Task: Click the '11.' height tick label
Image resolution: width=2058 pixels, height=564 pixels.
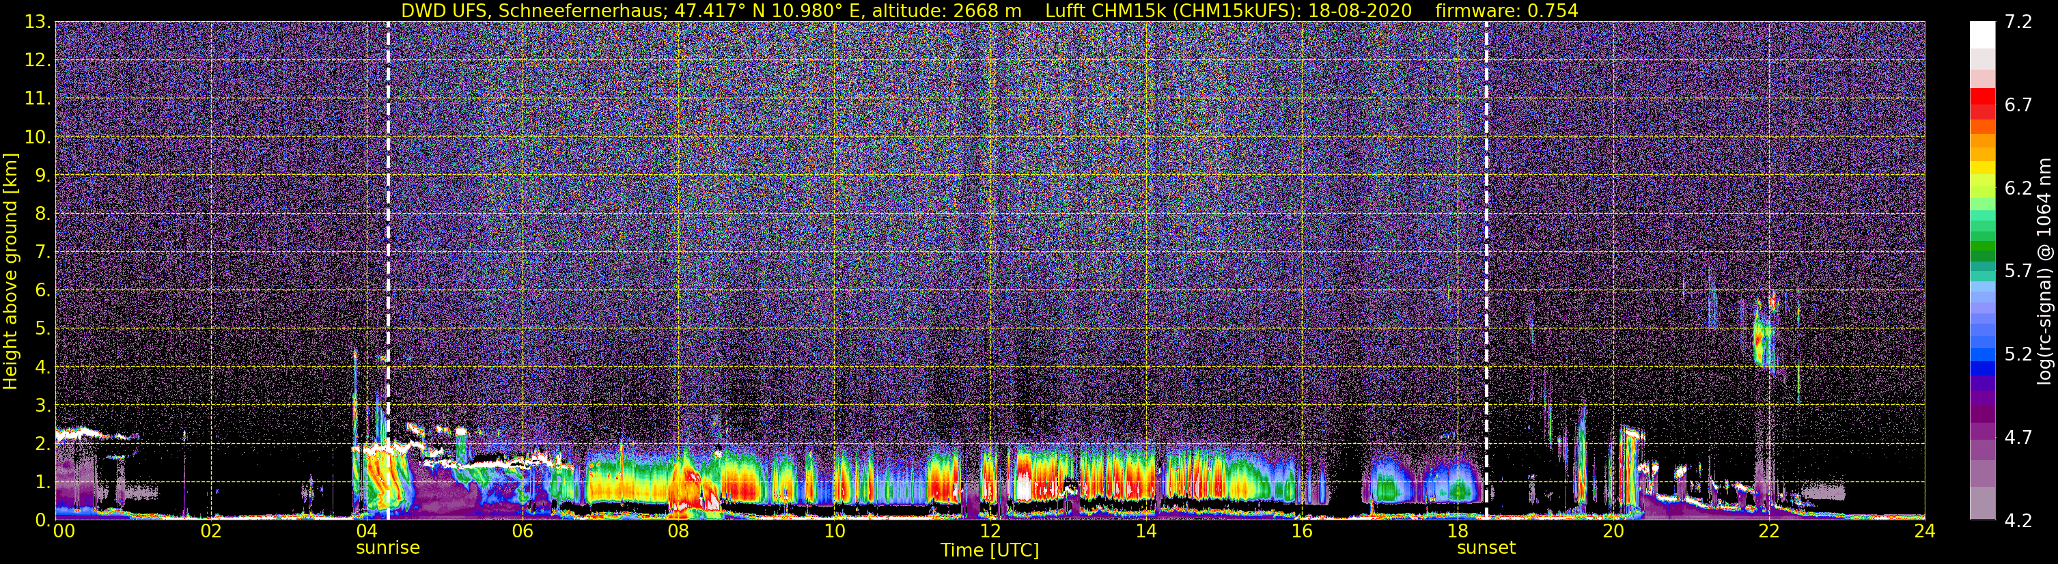Action: coord(38,99)
